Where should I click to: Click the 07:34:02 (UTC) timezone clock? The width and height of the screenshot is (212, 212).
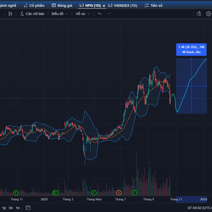click(x=200, y=208)
